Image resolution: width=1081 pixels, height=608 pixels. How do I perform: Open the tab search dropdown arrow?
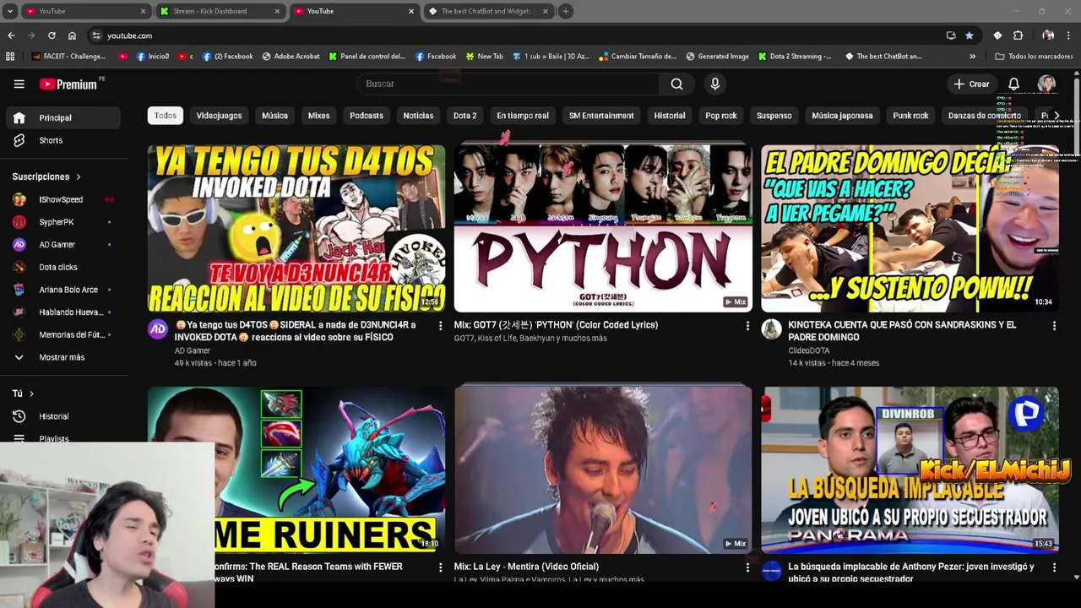pyautogui.click(x=10, y=11)
